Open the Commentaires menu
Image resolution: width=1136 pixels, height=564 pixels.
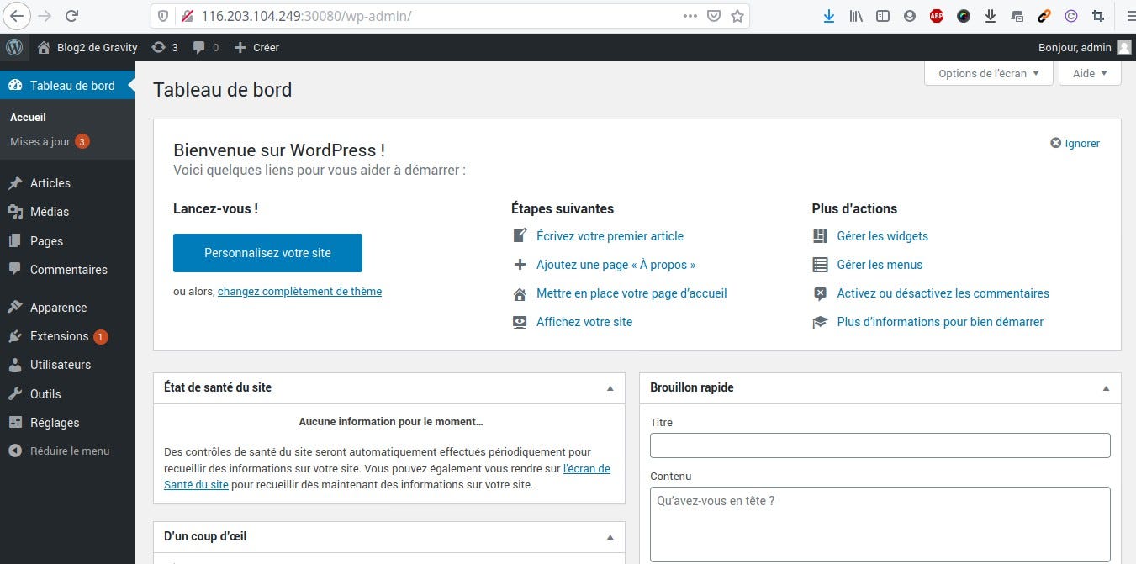coord(67,270)
